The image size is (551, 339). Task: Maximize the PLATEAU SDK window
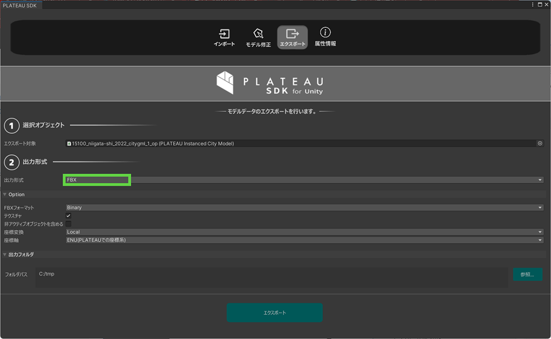[x=539, y=5]
